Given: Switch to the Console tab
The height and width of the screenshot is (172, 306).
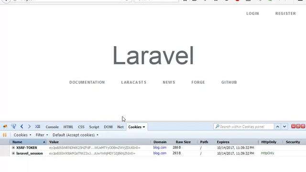Looking at the screenshot, I should (52, 127).
